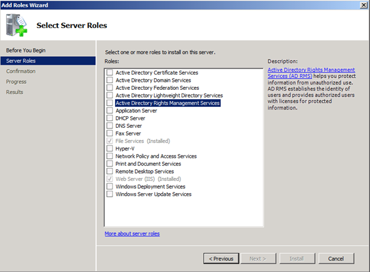The image size is (370, 272).
Task: Select Before You Begin step
Action: pyautogui.click(x=26, y=50)
